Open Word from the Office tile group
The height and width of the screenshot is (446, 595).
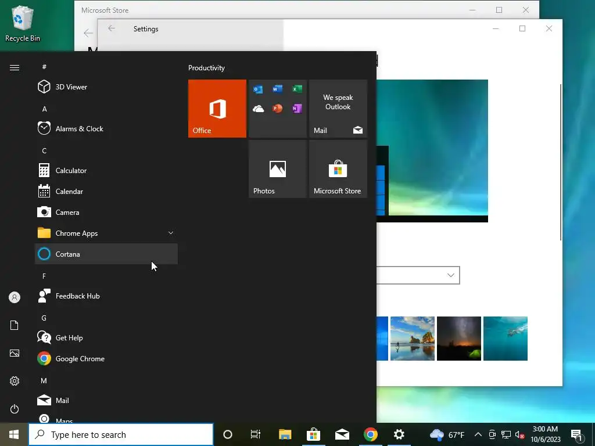point(277,89)
